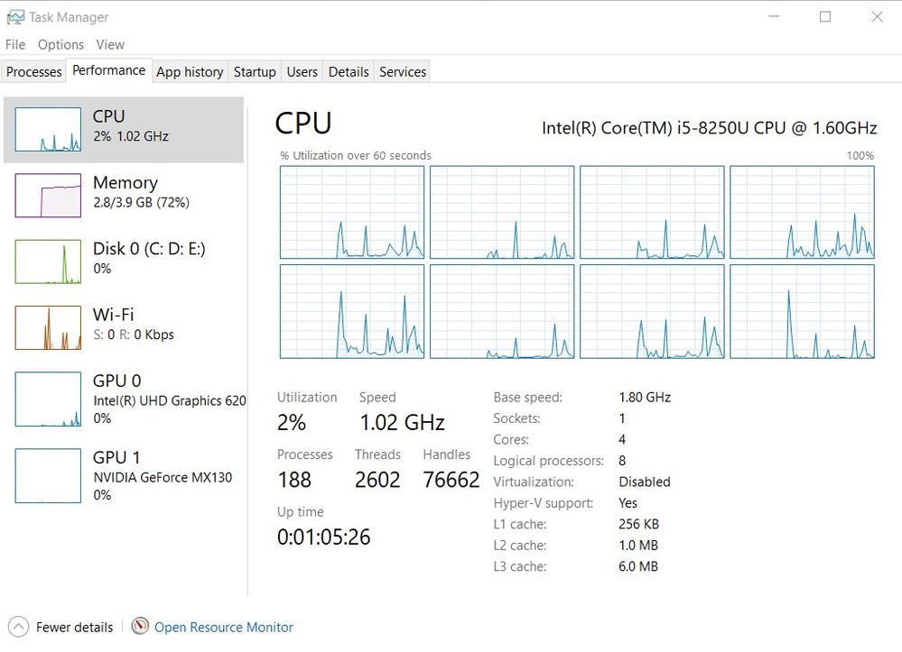Switch to the Details tab
Image resolution: width=902 pixels, height=652 pixels.
(x=349, y=72)
